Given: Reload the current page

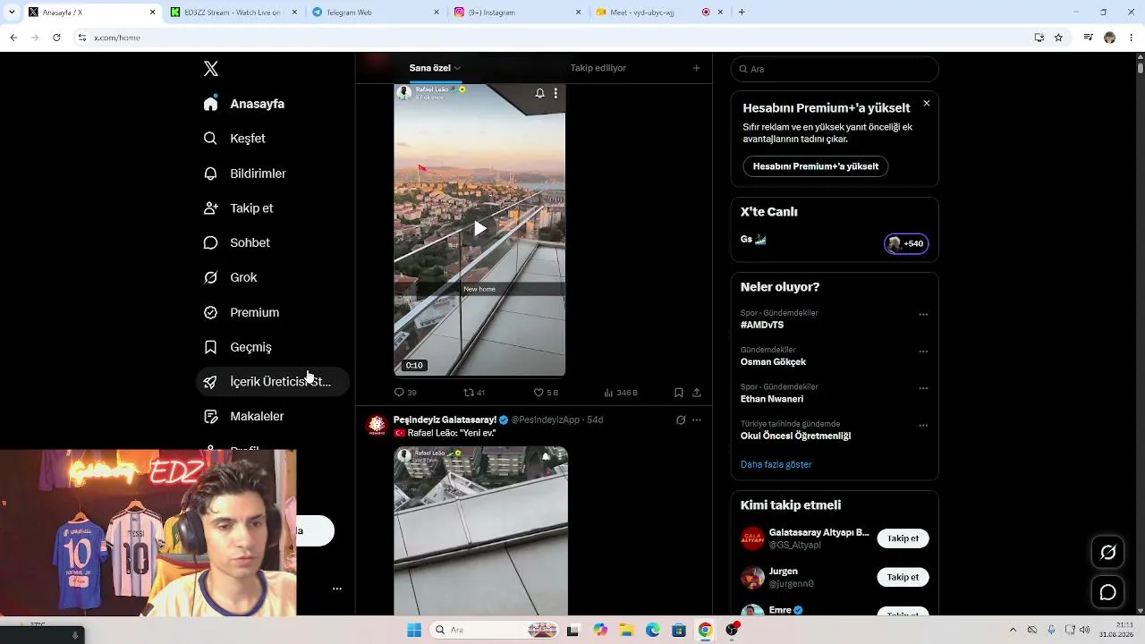Looking at the screenshot, I should tap(56, 38).
